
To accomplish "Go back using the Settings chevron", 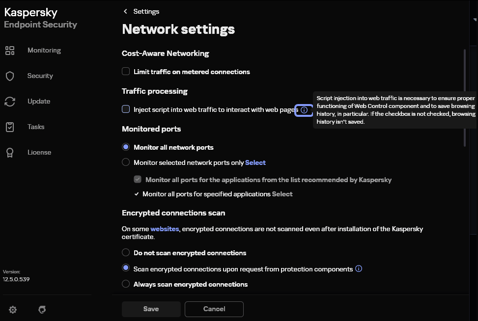I will (126, 11).
